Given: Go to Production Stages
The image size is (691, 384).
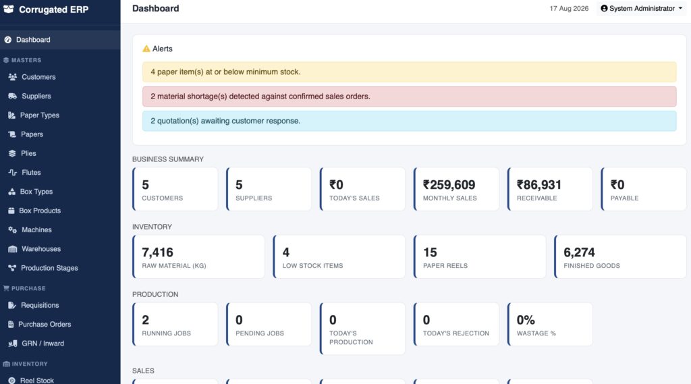Looking at the screenshot, I should [x=60, y=268].
